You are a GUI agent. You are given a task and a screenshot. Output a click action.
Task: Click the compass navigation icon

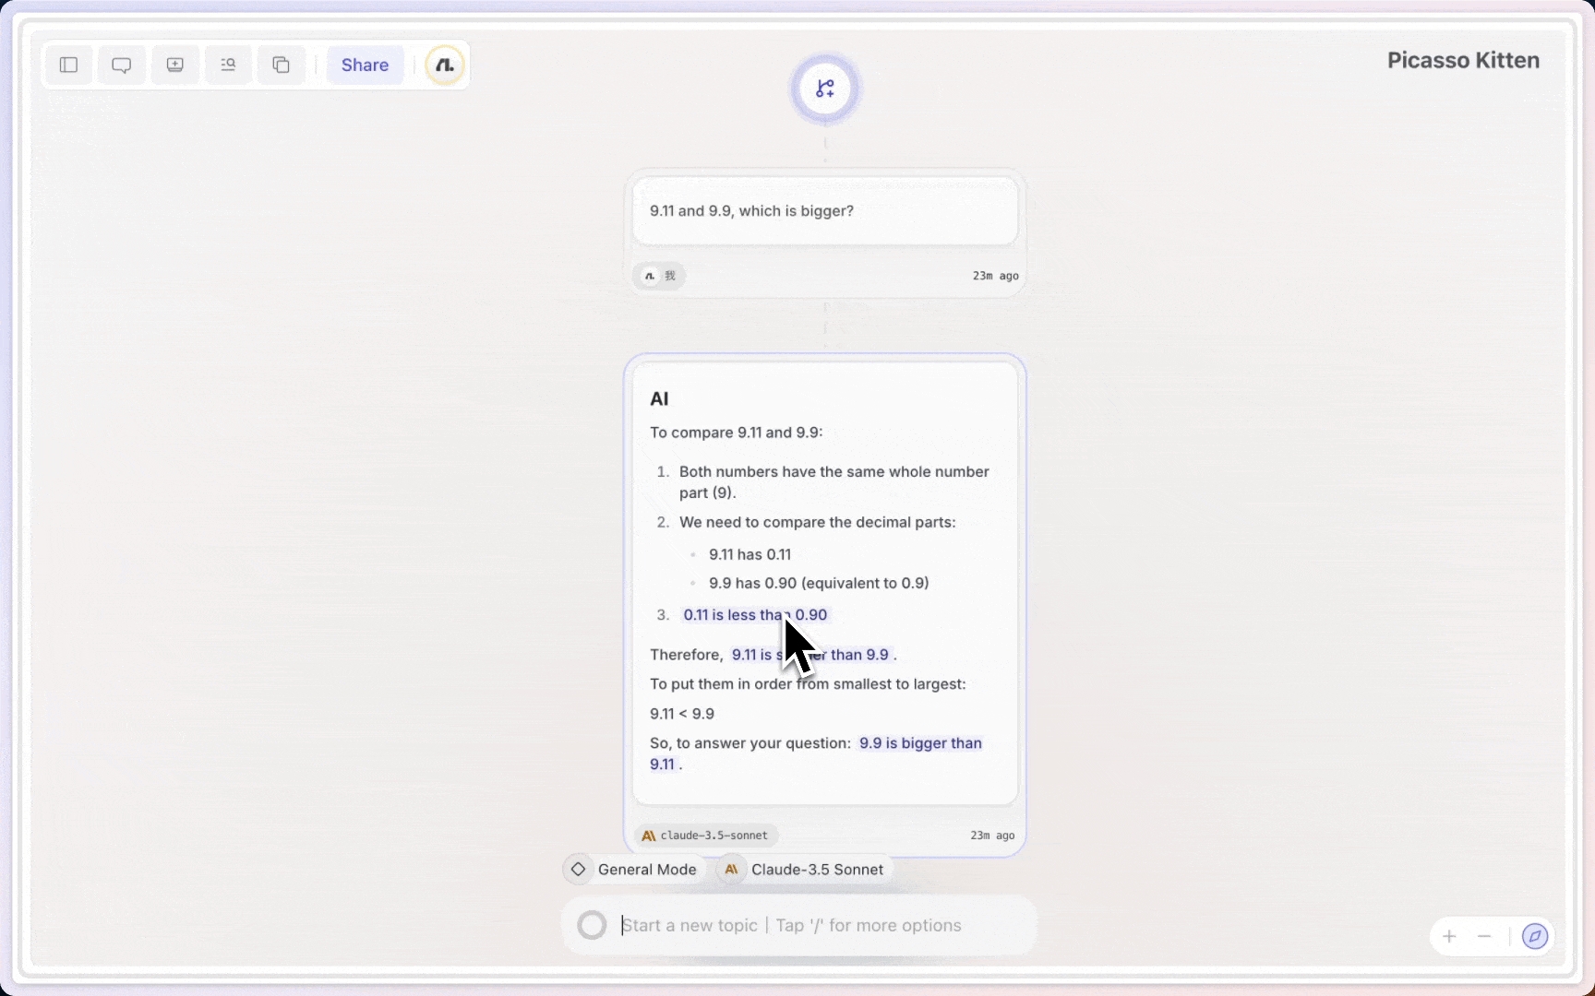tap(1534, 936)
